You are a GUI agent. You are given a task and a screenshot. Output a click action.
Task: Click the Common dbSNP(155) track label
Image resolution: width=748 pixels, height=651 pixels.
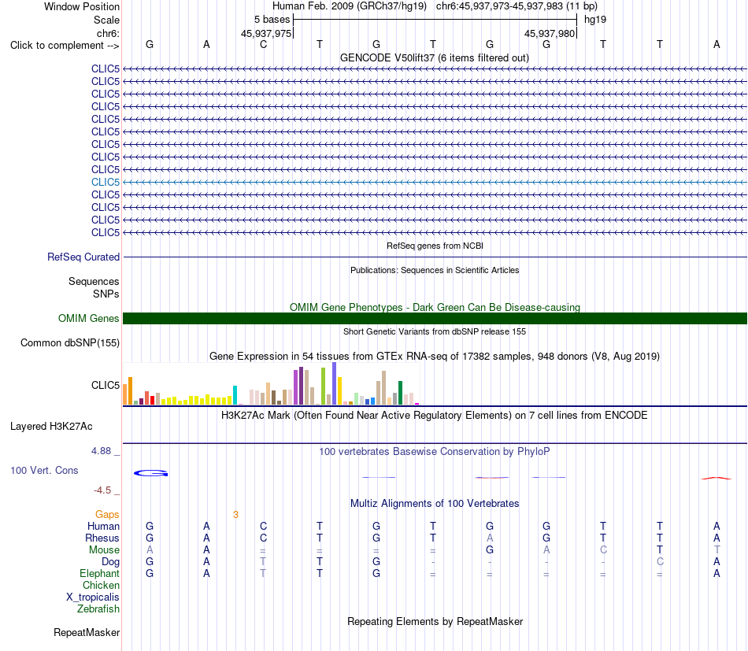click(70, 343)
